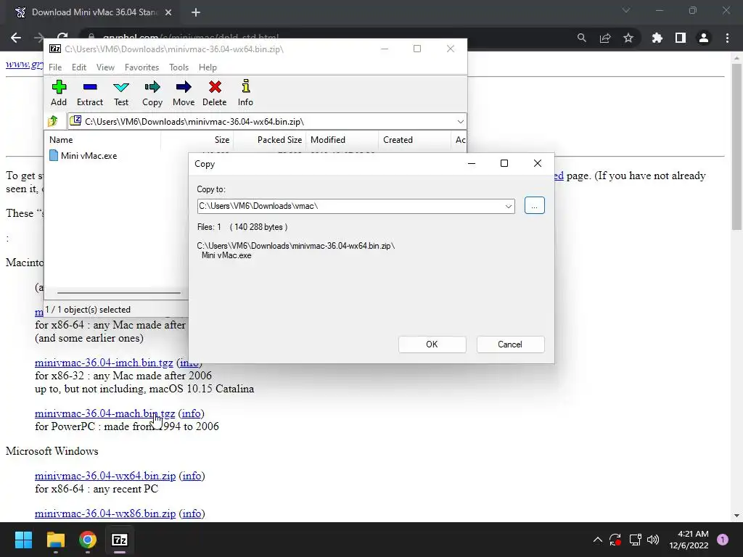Maximize the Copy dialog window
This screenshot has height=557, width=743.
pyautogui.click(x=504, y=163)
